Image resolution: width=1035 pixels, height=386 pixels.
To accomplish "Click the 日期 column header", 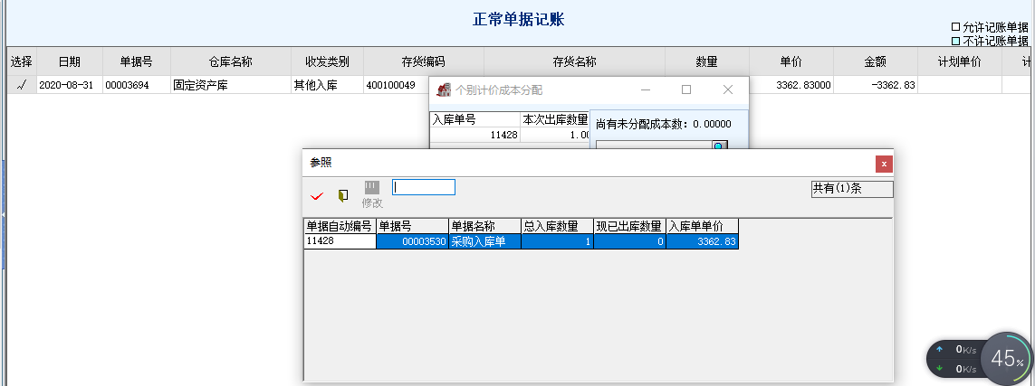I will (x=70, y=61).
